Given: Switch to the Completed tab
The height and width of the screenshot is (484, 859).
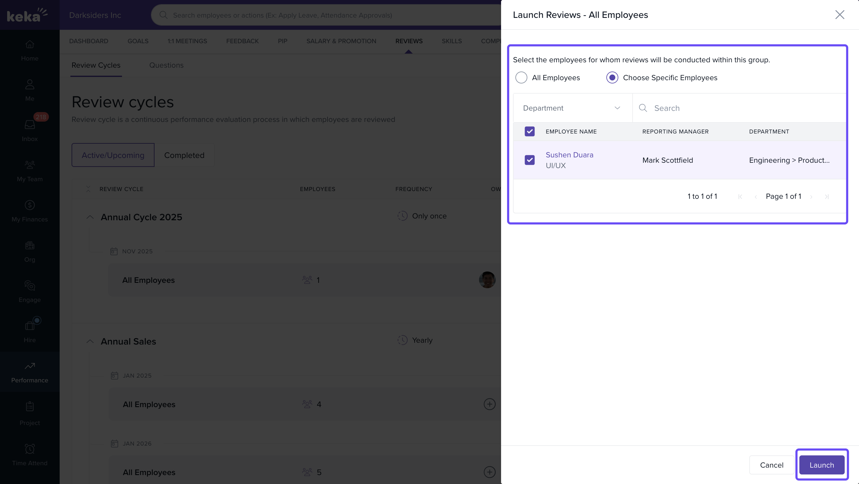Looking at the screenshot, I should point(184,155).
